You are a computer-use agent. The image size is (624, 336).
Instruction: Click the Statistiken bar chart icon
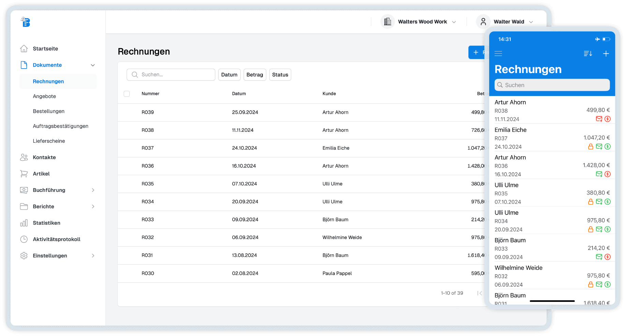point(24,223)
